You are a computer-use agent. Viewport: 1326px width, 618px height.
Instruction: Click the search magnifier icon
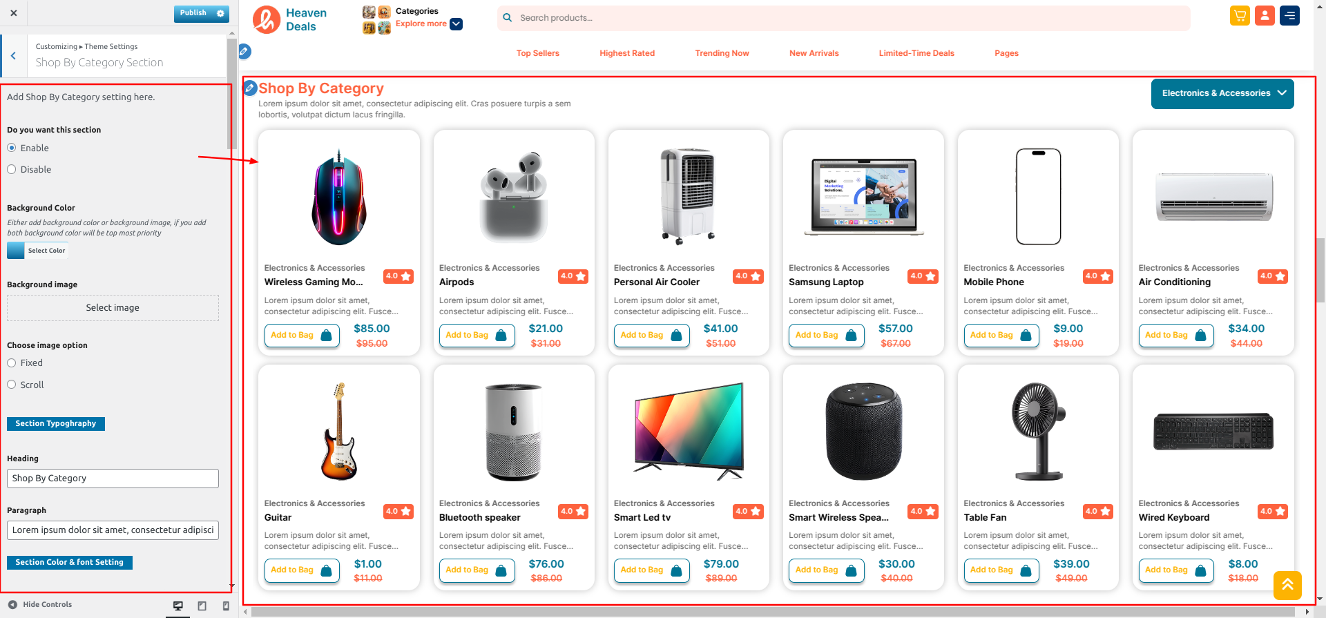(508, 18)
